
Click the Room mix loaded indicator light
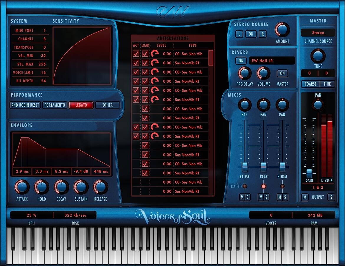click(282, 186)
